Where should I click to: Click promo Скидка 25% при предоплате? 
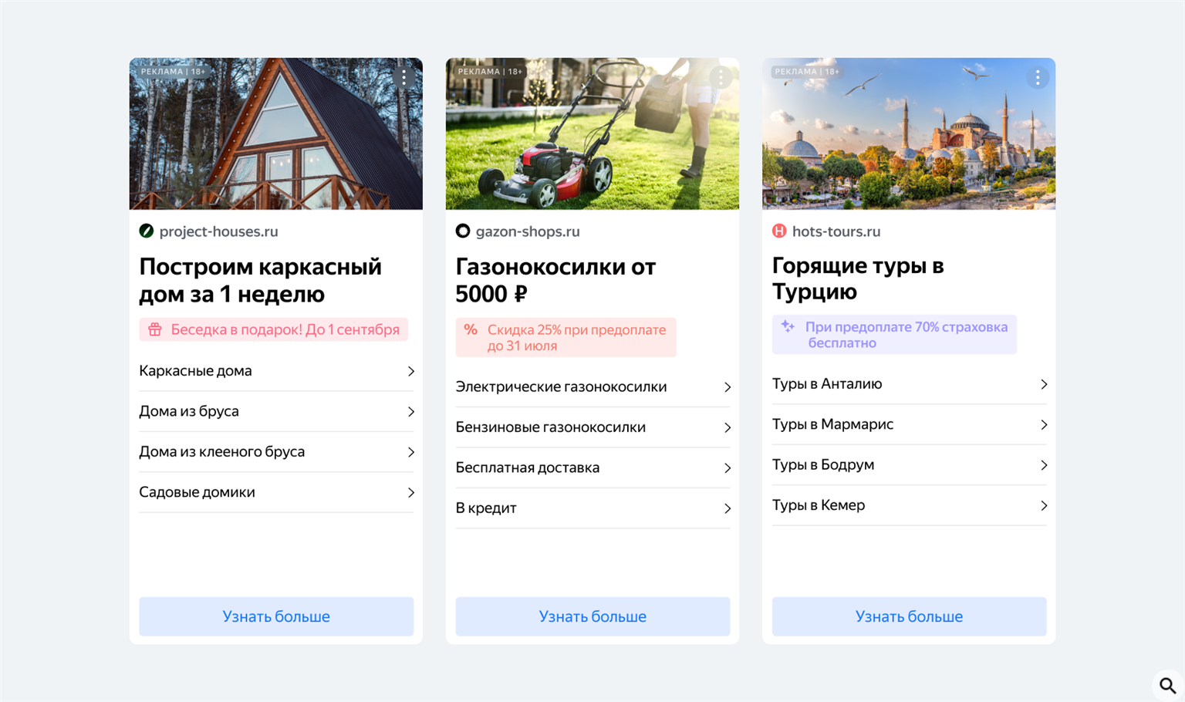pyautogui.click(x=566, y=337)
